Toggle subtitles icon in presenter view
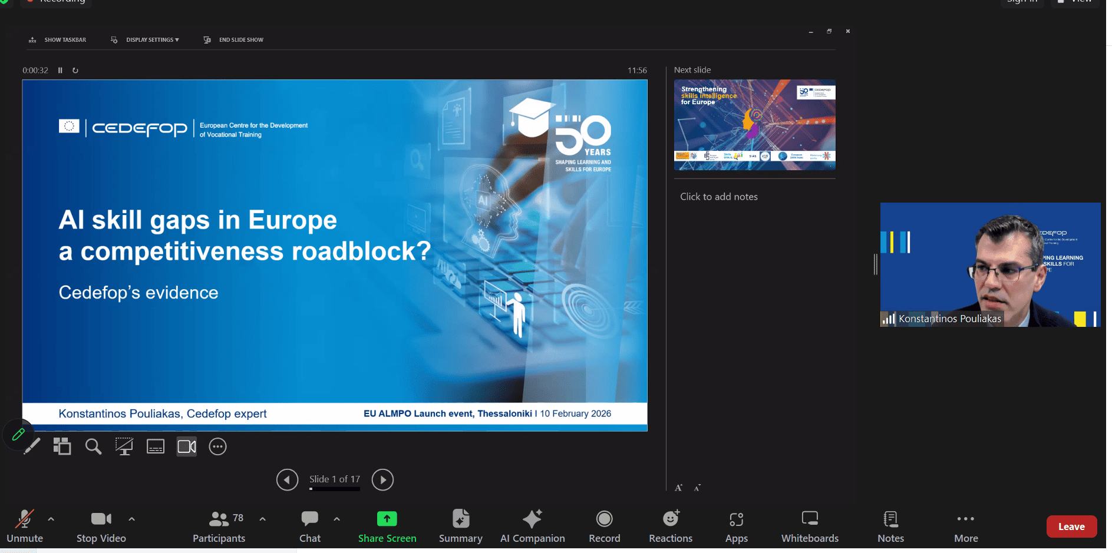This screenshot has height=553, width=1112. click(156, 446)
